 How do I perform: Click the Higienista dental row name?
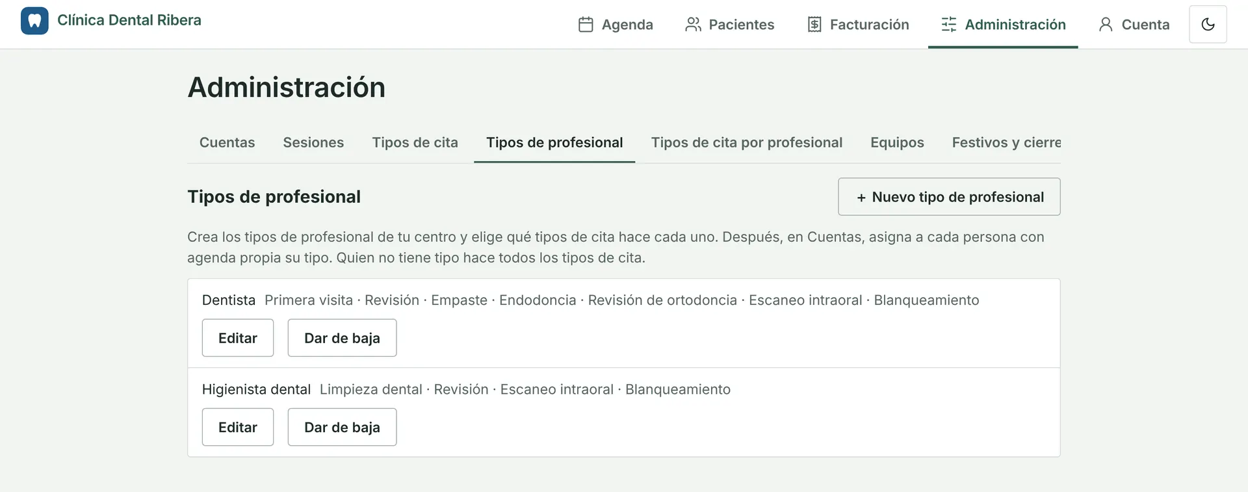[x=256, y=389]
